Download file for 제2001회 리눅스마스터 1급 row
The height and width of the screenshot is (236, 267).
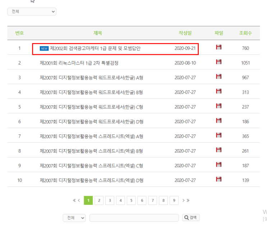218,62
